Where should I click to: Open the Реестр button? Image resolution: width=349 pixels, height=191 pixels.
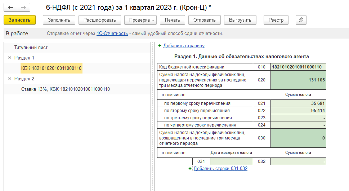coord(276,20)
